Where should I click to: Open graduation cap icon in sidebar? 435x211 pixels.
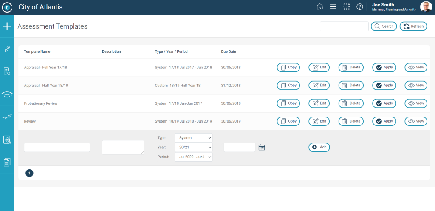tap(7, 94)
